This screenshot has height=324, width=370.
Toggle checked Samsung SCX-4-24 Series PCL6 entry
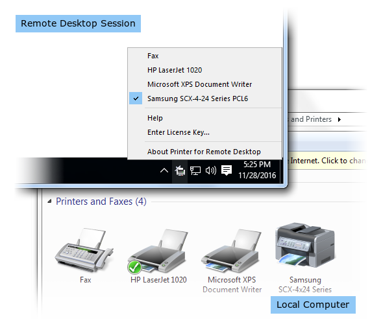[205, 98]
